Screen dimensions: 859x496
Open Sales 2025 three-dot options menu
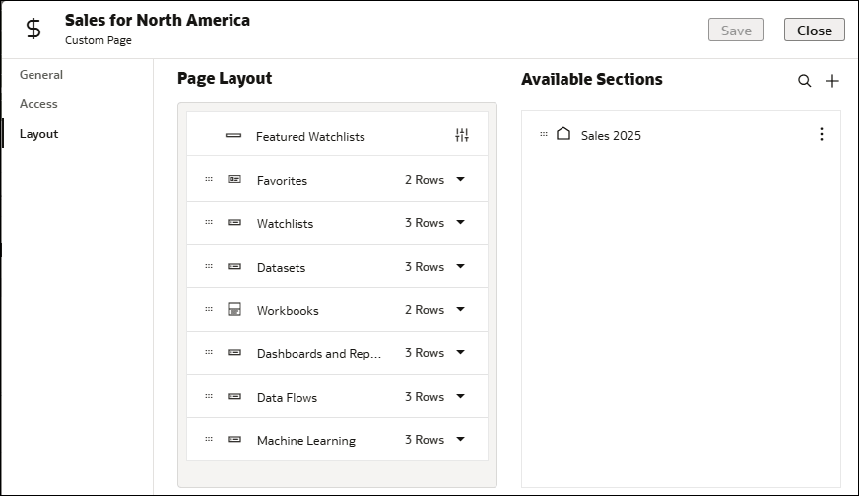(x=822, y=134)
